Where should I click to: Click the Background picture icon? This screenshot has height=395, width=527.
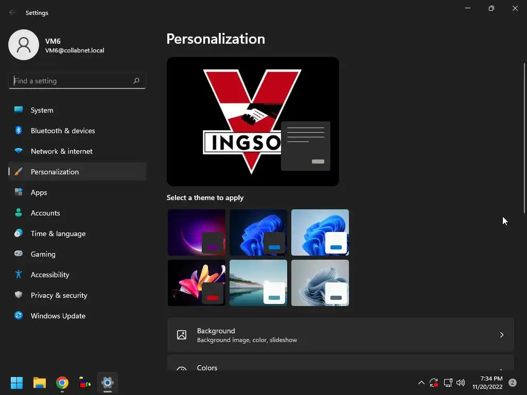tap(182, 334)
